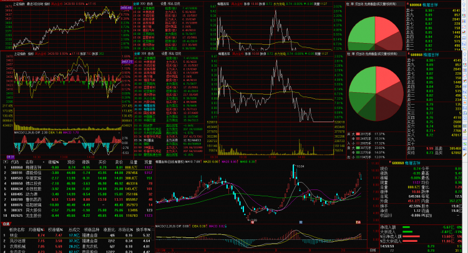468x253 pixels.
Task: Click the 换手 42.59% value in quote panel
Action: 414,206
